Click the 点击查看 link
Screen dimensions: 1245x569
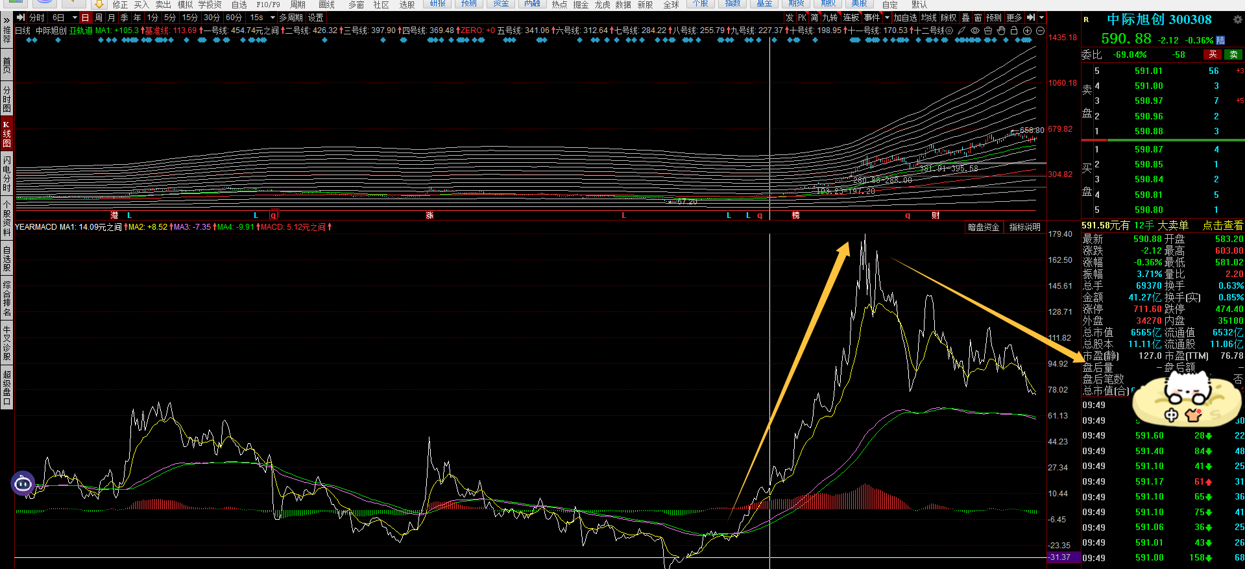1223,225
